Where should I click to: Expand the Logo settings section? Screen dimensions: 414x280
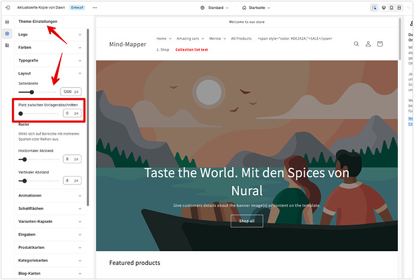click(x=50, y=34)
